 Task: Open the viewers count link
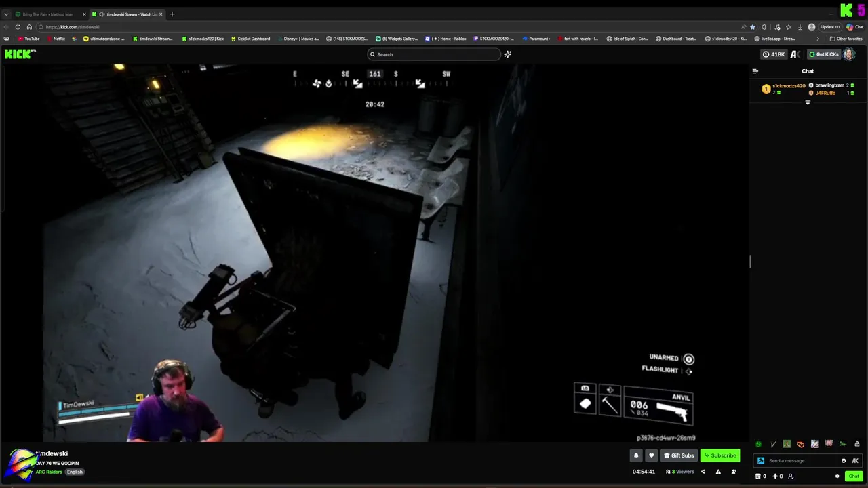coord(680,472)
